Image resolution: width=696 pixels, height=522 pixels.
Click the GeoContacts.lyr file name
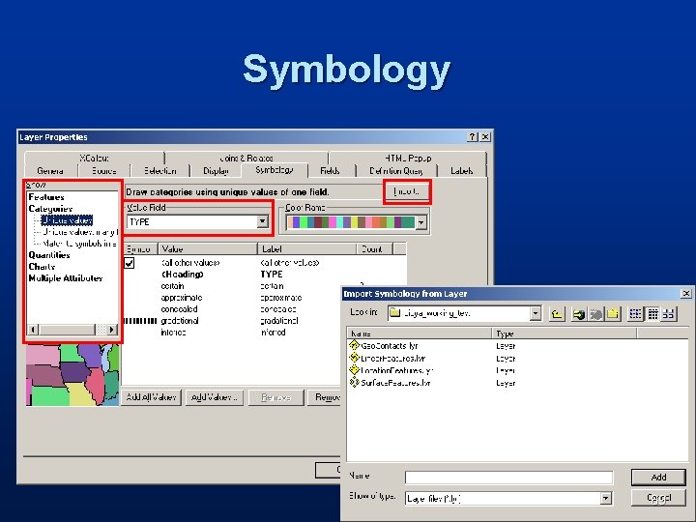pos(390,346)
